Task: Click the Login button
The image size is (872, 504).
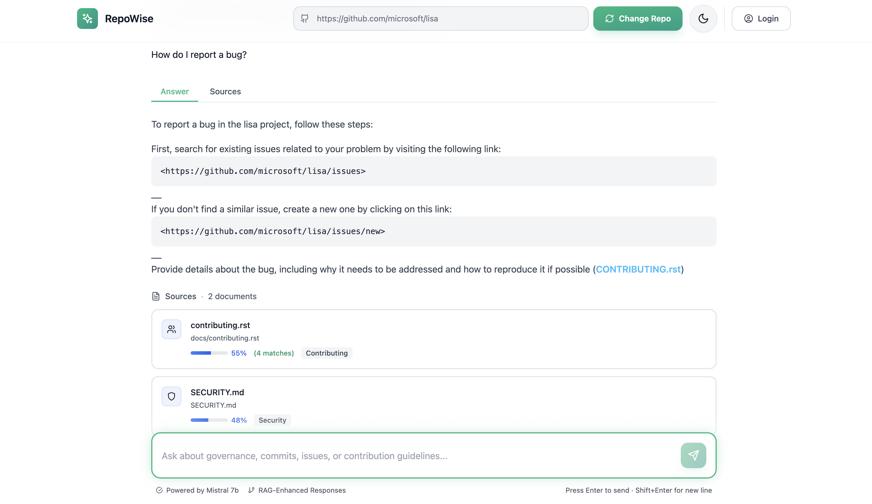Action: click(x=761, y=18)
